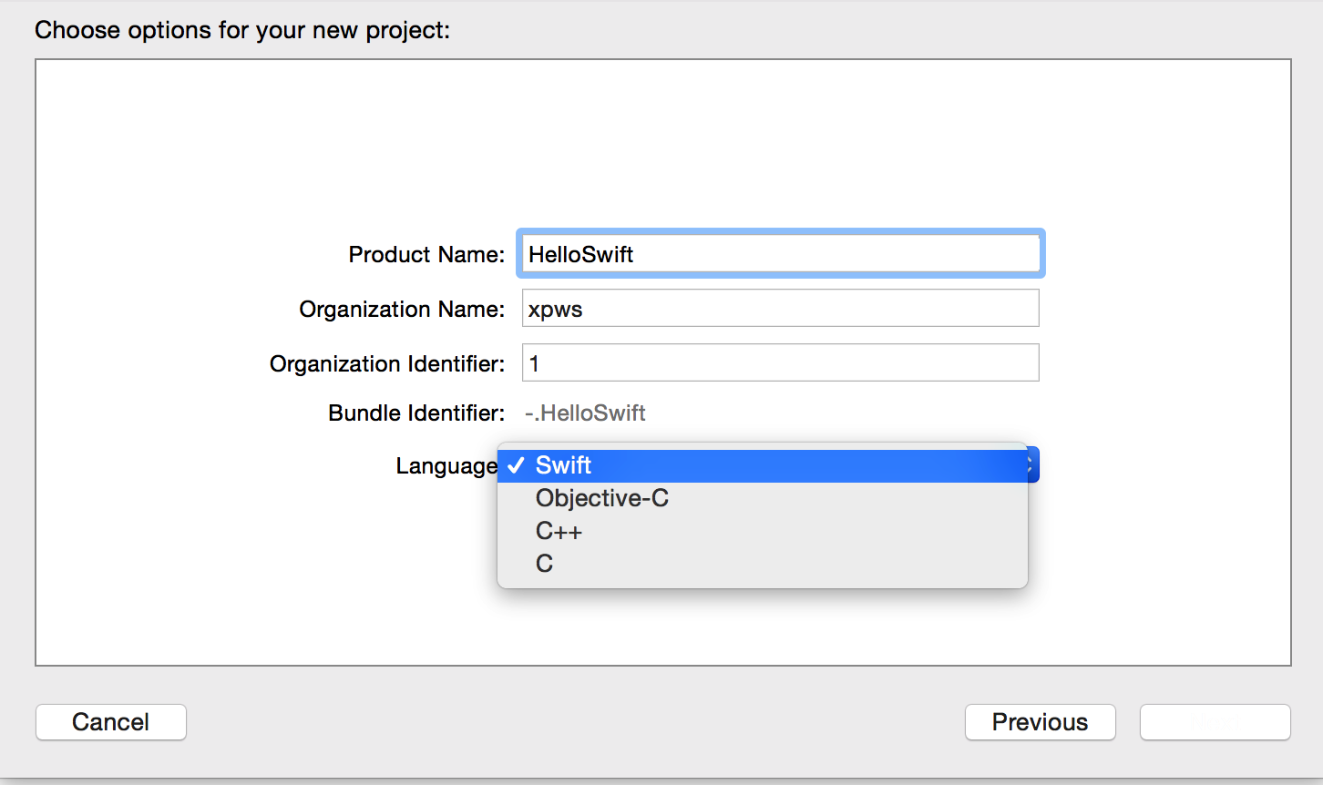
Task: Click the Language label
Action: tap(446, 466)
